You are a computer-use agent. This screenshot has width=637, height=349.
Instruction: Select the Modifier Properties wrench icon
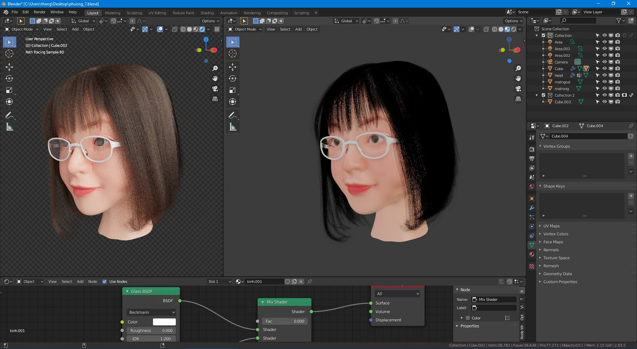click(x=531, y=207)
